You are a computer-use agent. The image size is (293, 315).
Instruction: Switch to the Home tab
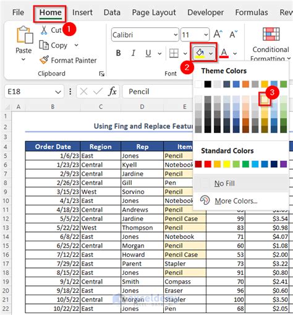[50, 12]
